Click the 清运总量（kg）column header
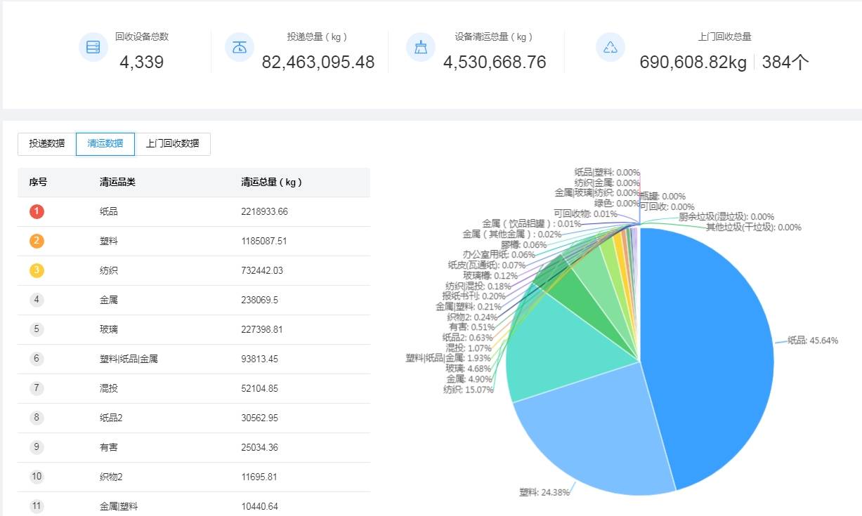The image size is (862, 516). click(273, 182)
